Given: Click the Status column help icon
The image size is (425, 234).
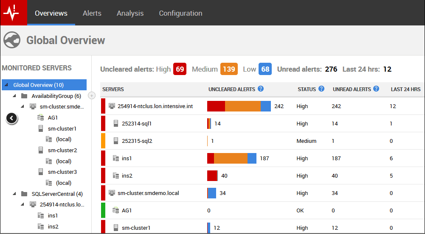Looking at the screenshot, I should click(x=321, y=89).
